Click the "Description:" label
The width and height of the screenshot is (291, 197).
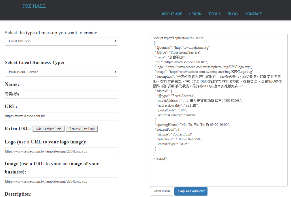point(18,194)
